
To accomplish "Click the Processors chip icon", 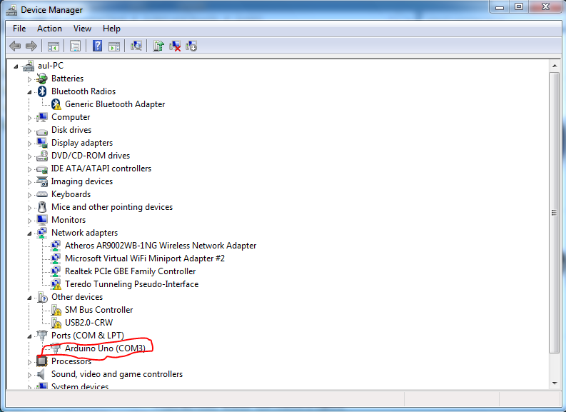I will (42, 361).
